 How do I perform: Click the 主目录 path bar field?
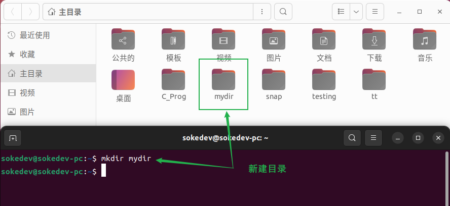click(148, 12)
